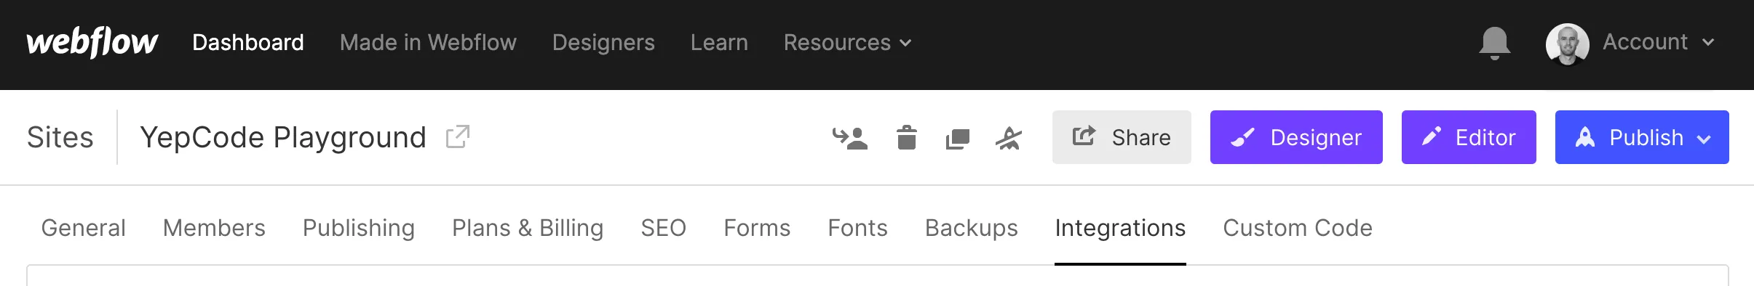Click the account avatar picture
Image resolution: width=1754 pixels, height=286 pixels.
(x=1567, y=44)
